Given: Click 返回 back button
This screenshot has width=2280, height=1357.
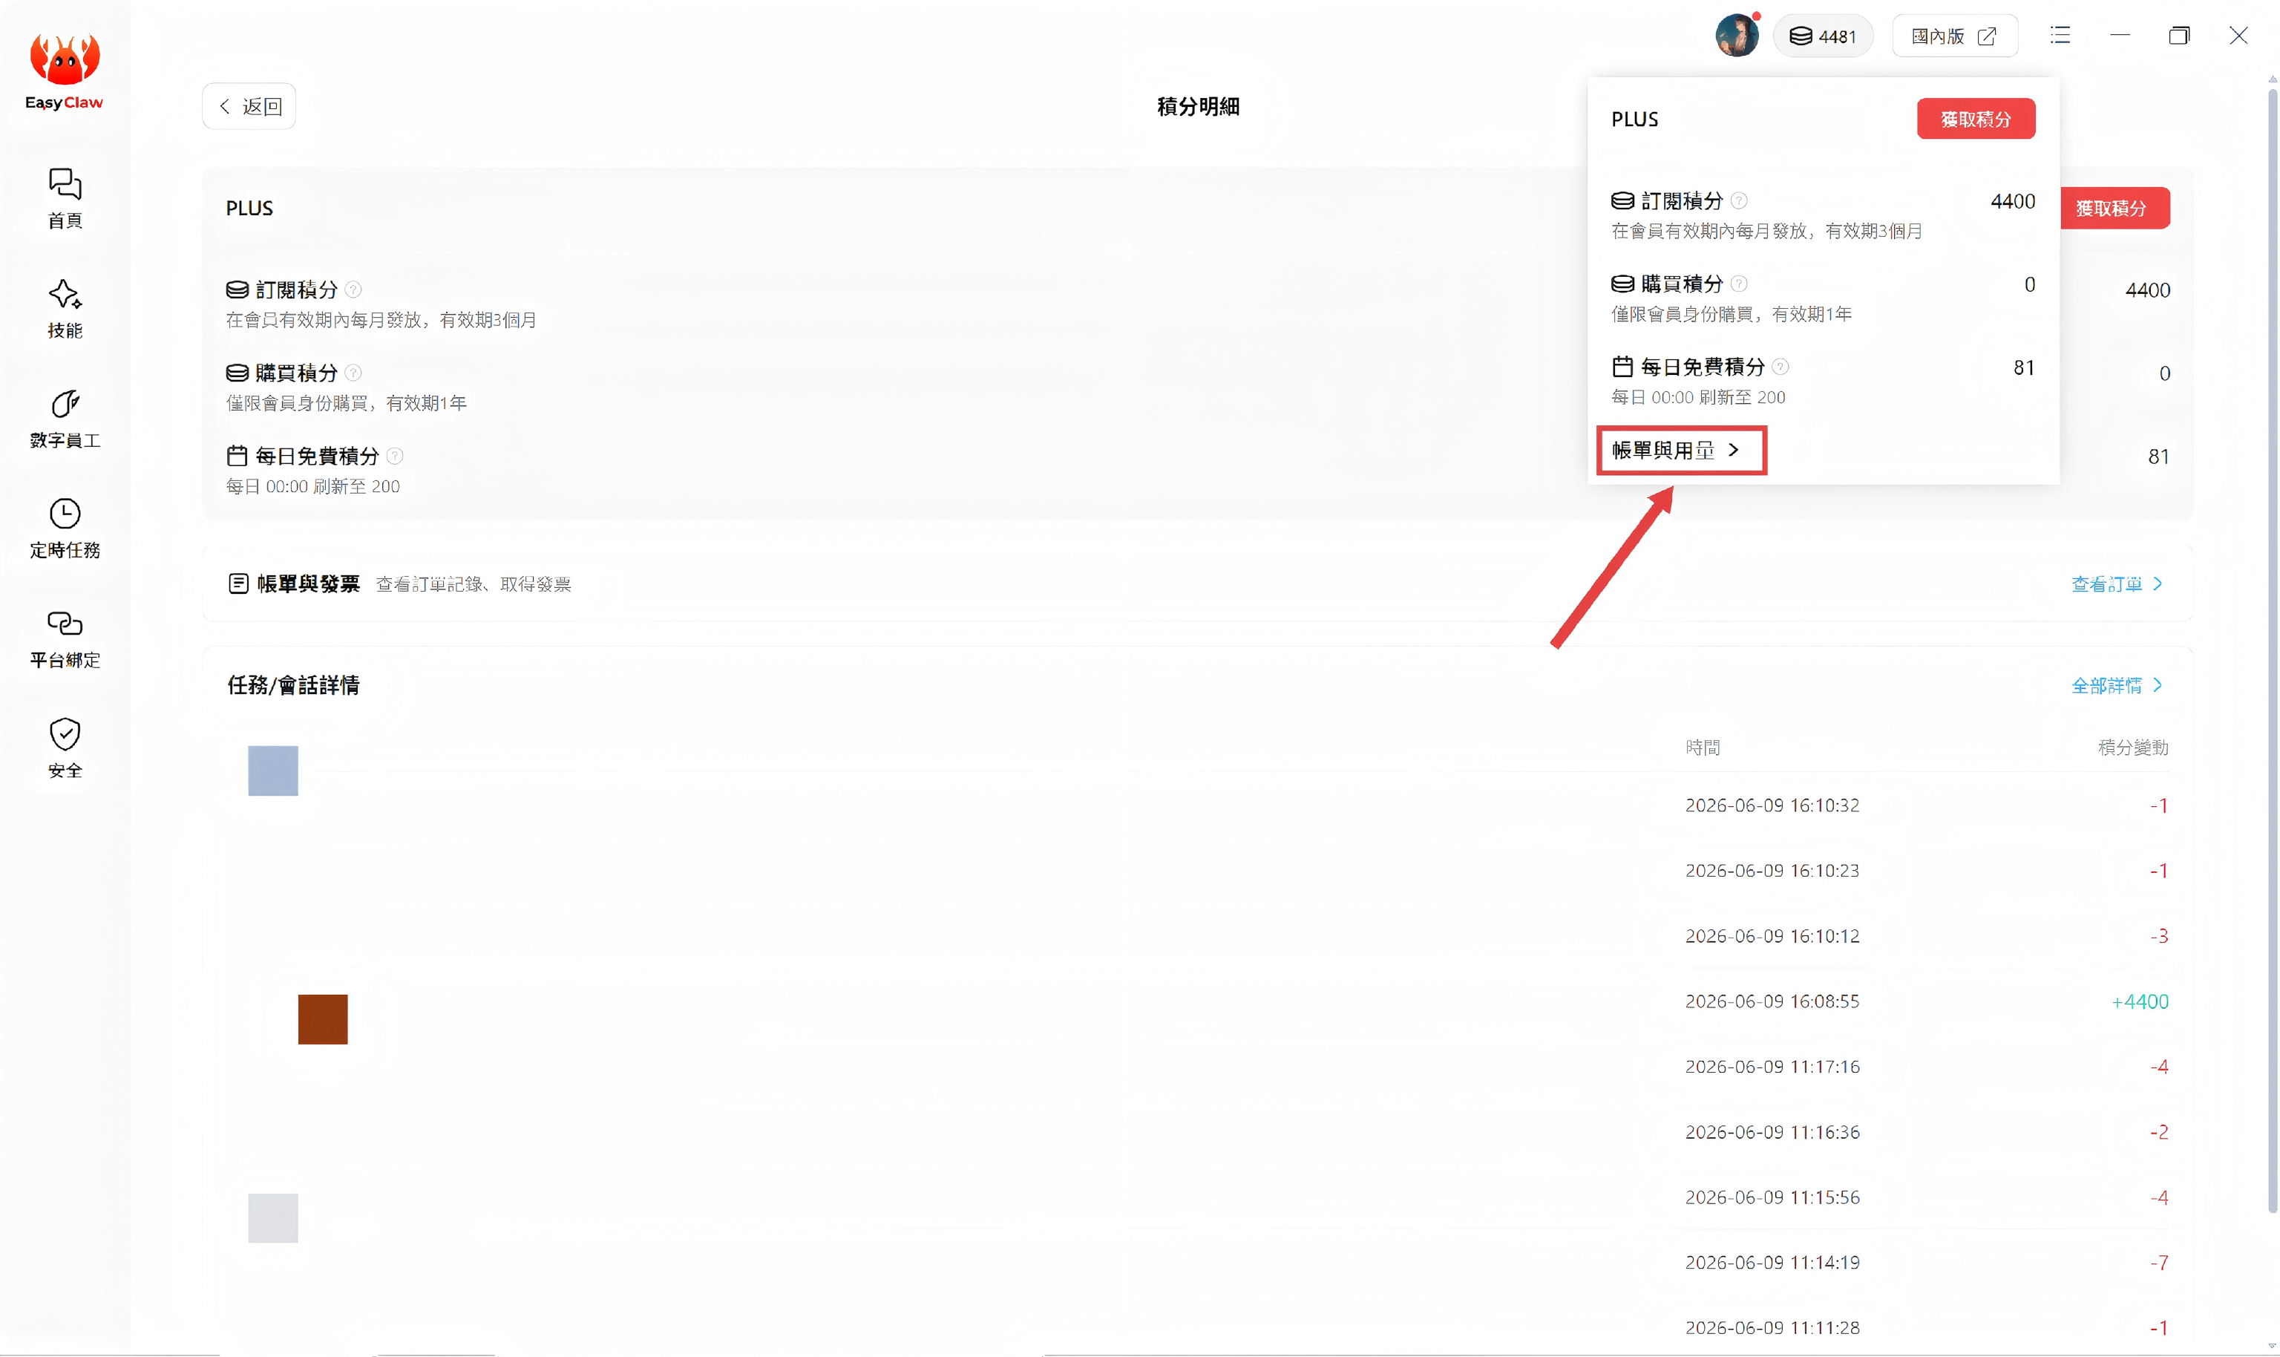Looking at the screenshot, I should click(x=249, y=106).
